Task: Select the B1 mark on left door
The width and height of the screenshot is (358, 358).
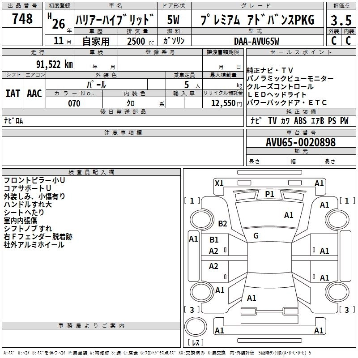Action: pos(214,240)
